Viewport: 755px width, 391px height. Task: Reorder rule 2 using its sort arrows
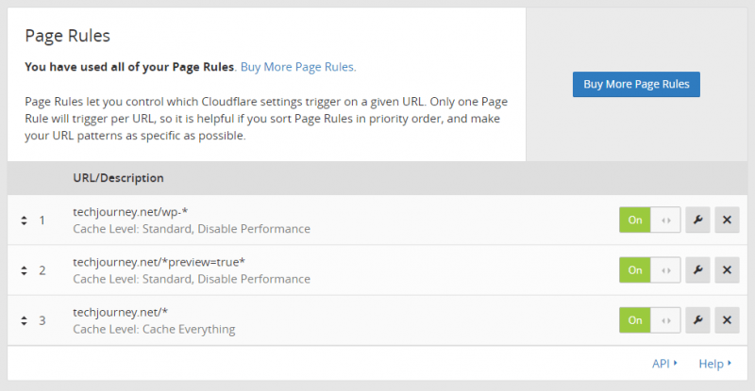point(25,270)
